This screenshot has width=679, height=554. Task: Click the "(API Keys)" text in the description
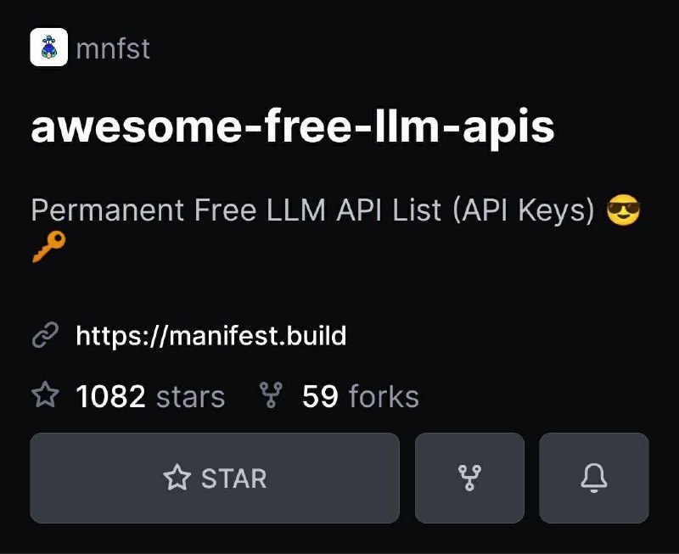click(x=524, y=210)
